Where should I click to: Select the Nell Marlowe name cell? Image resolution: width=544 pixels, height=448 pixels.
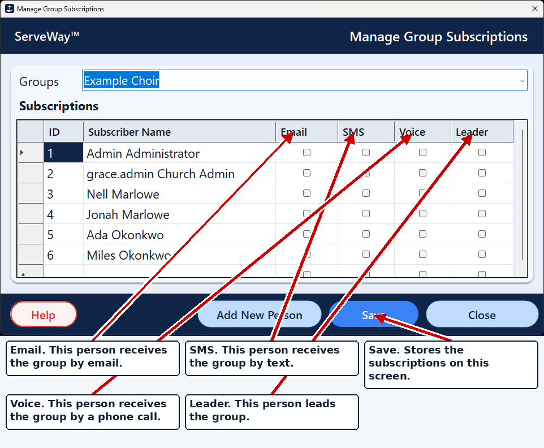pos(179,193)
